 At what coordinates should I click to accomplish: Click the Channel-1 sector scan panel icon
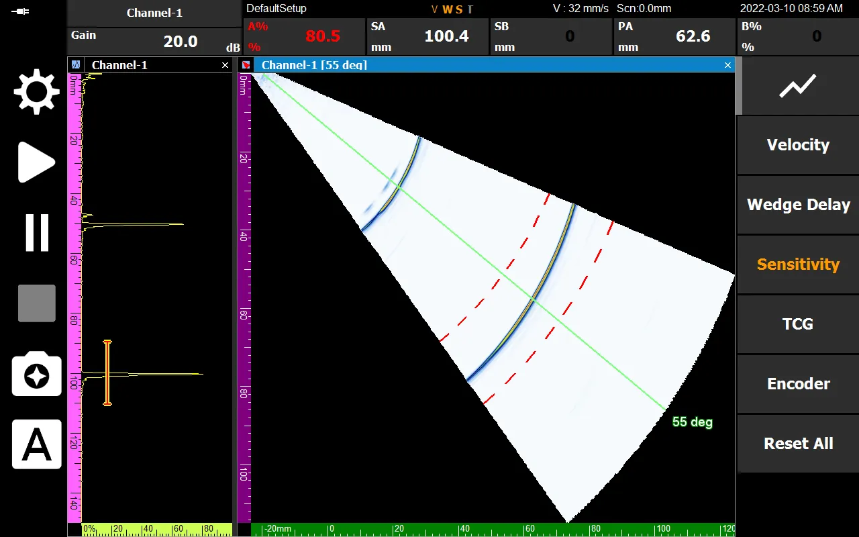pos(246,65)
